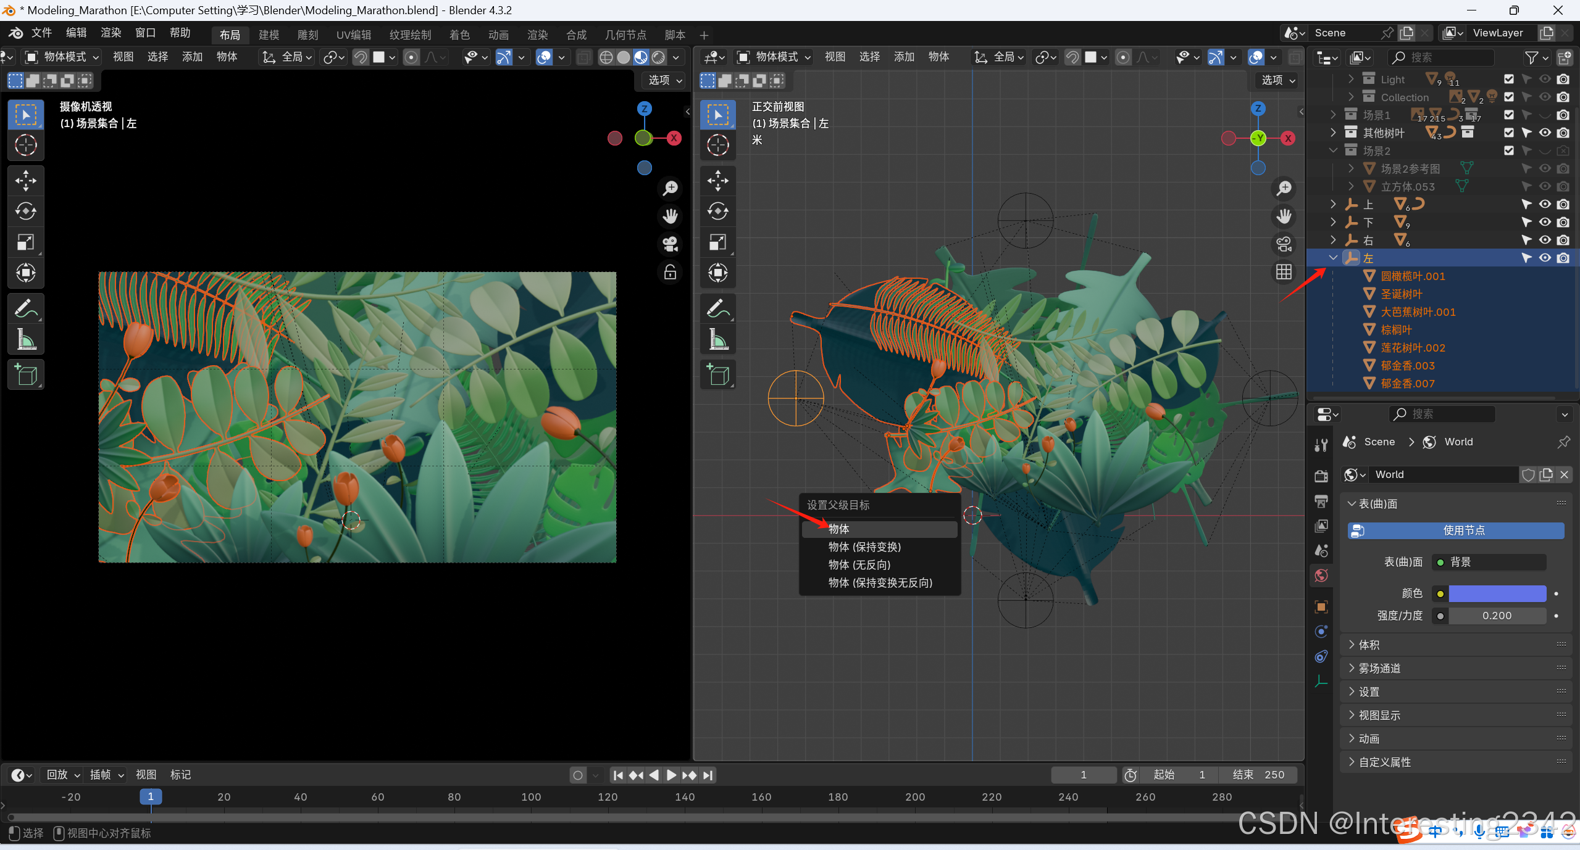
Task: Click the 使用节点 button
Action: click(x=1456, y=530)
